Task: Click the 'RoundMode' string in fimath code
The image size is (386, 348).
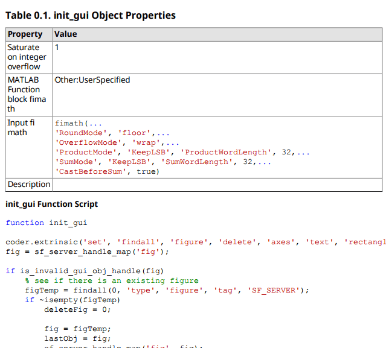Action: tap(81, 133)
